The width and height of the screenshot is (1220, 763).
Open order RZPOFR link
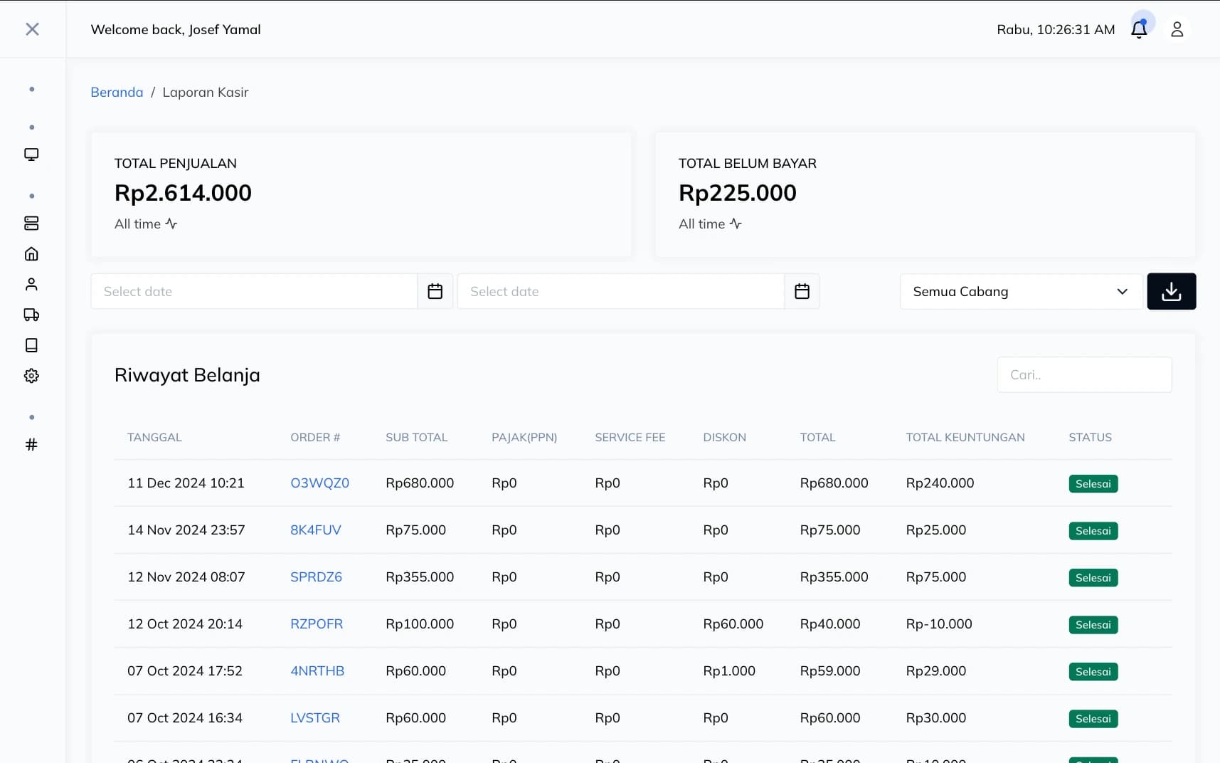click(316, 623)
